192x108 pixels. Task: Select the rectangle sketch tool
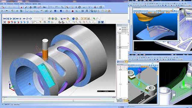[x=35, y=7]
